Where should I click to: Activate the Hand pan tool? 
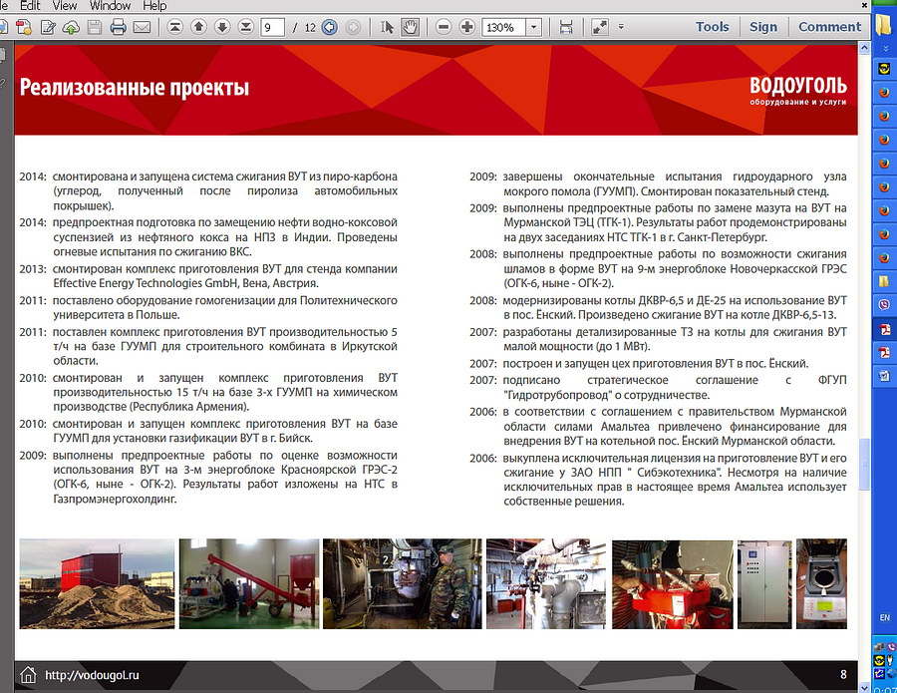411,27
